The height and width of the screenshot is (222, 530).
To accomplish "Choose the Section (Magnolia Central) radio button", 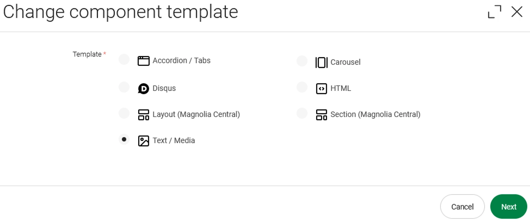I will pyautogui.click(x=302, y=113).
